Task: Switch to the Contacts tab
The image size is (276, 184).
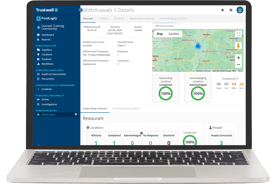Action: [x=103, y=18]
